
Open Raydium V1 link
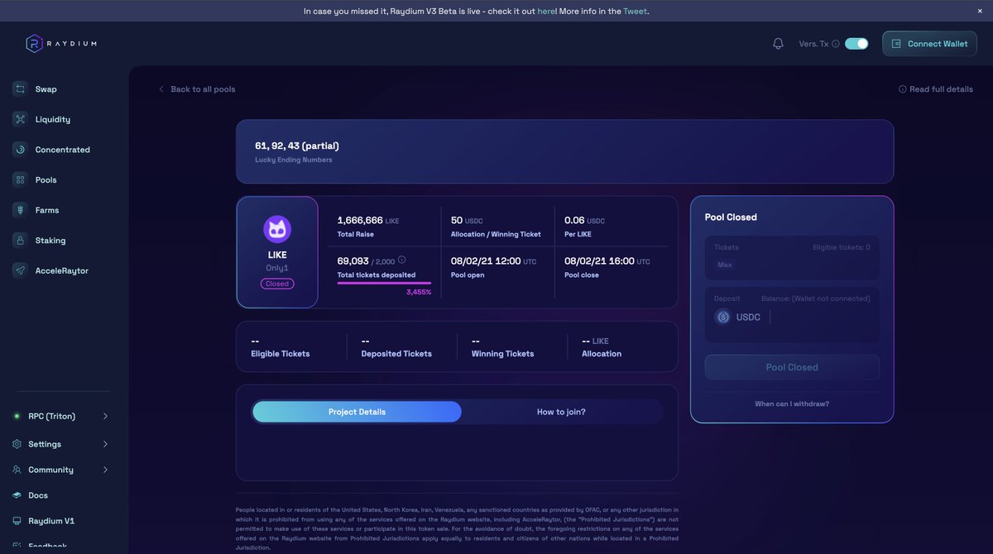[x=51, y=521]
